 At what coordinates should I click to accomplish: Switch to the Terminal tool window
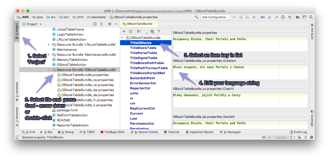174,132
